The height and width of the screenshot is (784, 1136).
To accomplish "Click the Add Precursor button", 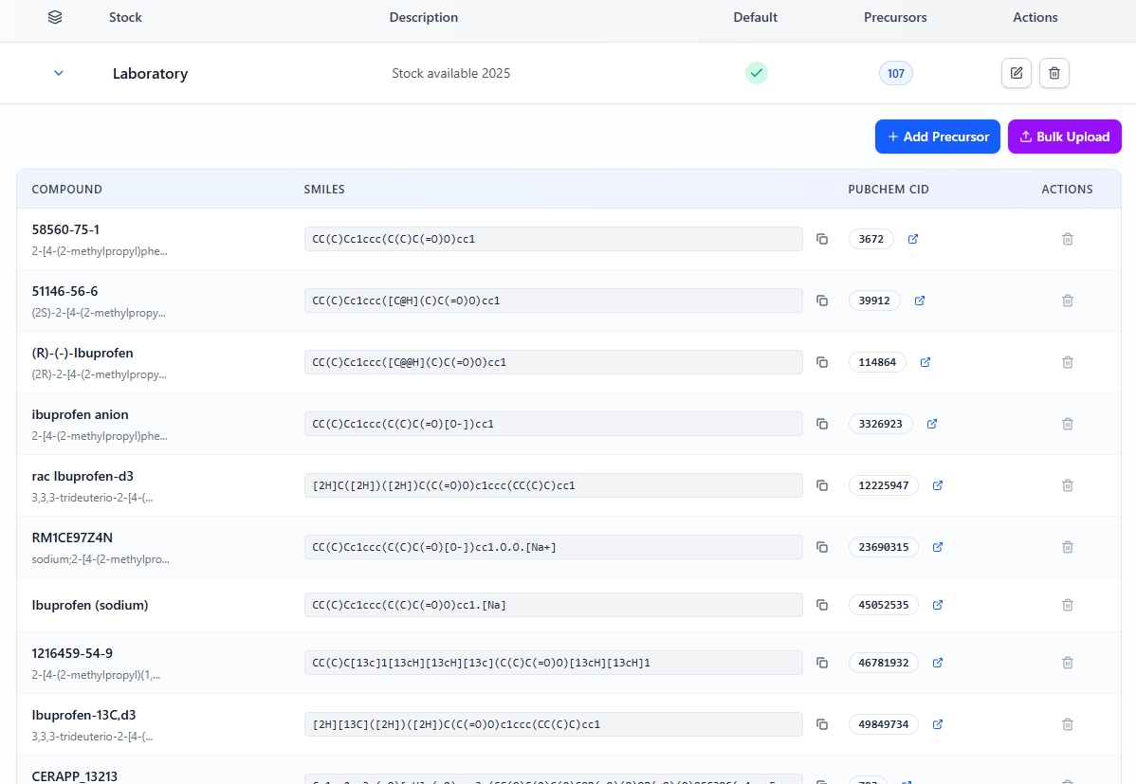I will click(937, 137).
